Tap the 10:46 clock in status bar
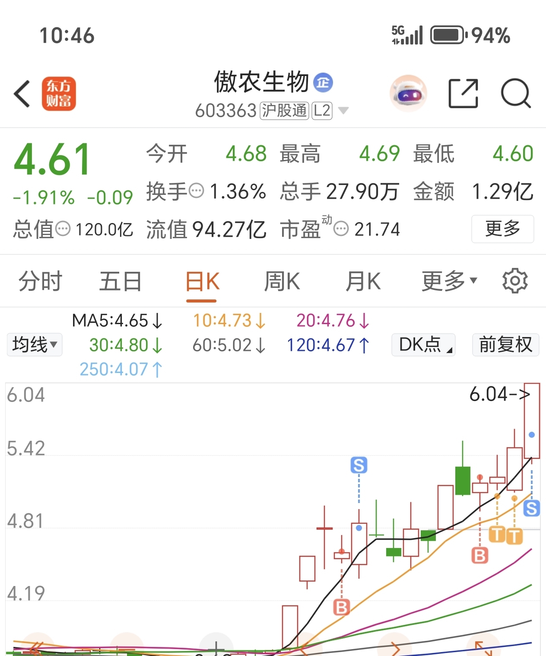Viewport: 546px width, 656px height. point(67,35)
